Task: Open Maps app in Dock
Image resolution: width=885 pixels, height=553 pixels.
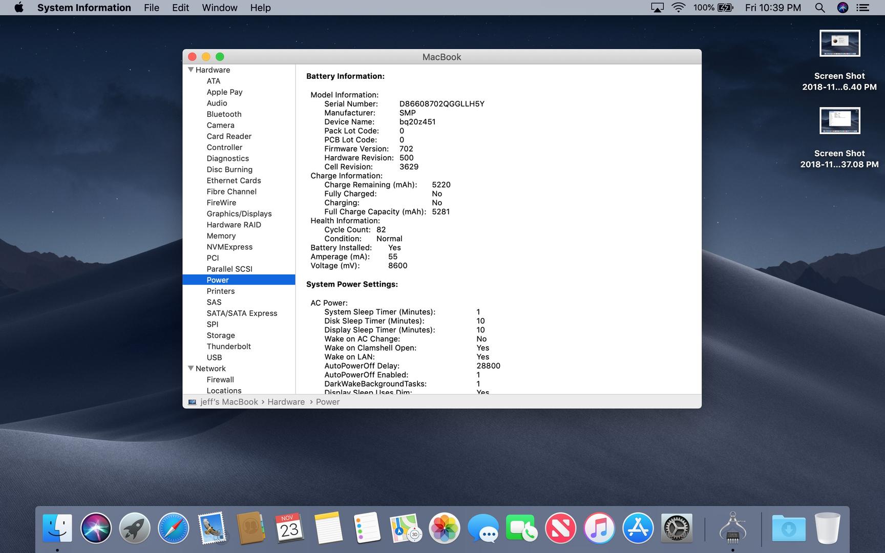Action: tap(406, 528)
